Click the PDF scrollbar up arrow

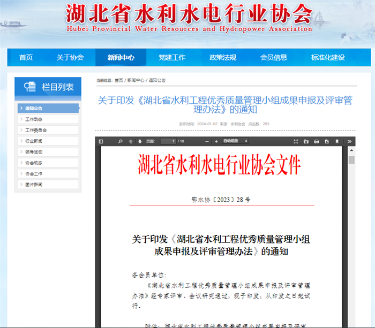(x=351, y=150)
